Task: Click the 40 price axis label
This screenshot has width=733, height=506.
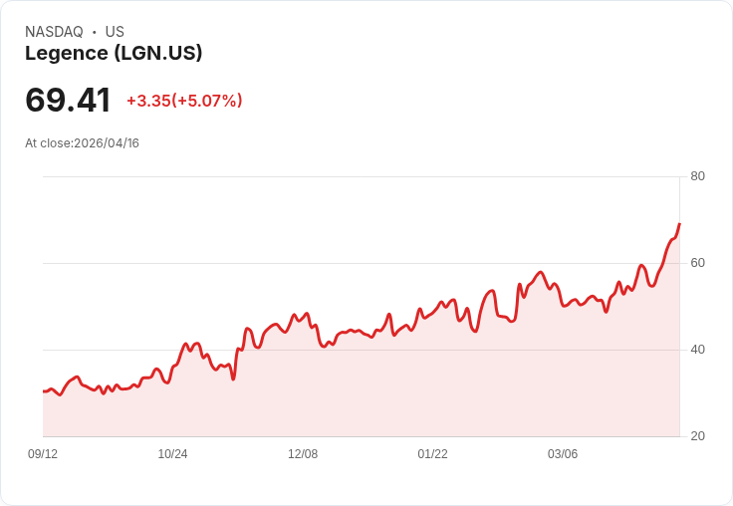Action: click(697, 350)
